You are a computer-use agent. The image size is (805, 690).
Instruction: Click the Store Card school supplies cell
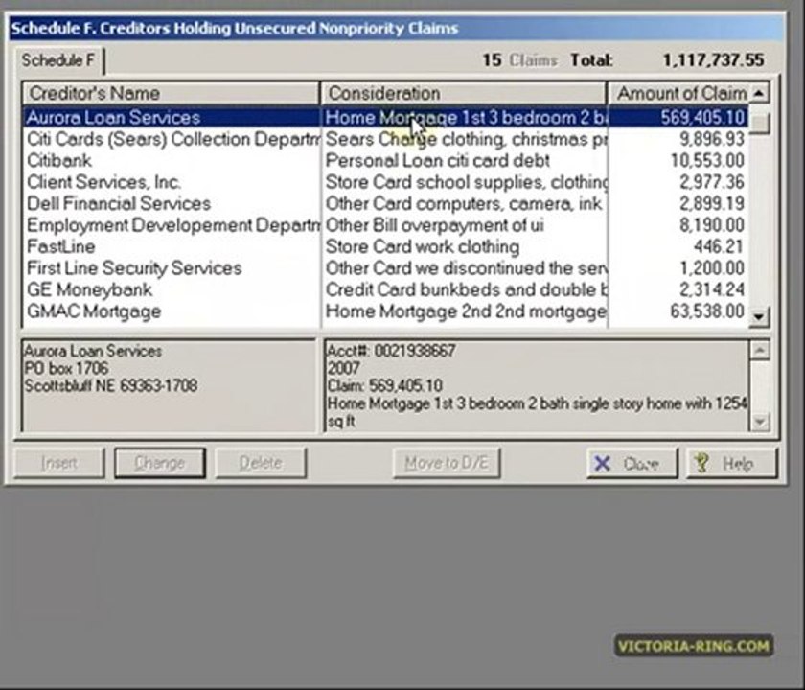(465, 182)
